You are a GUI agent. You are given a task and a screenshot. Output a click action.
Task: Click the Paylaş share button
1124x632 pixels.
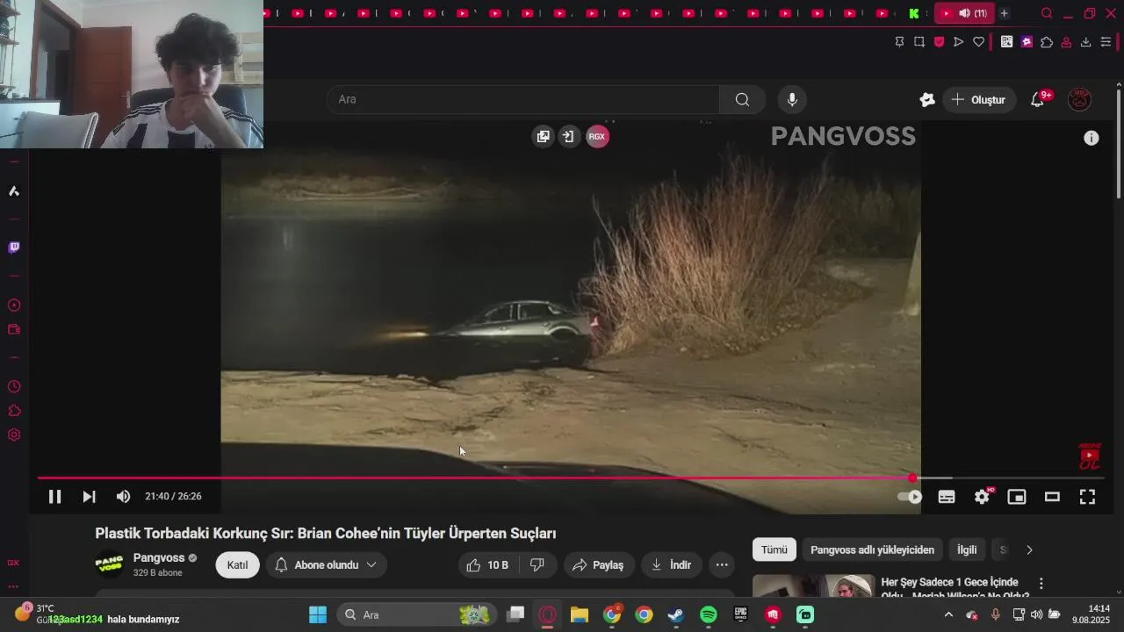coord(598,565)
